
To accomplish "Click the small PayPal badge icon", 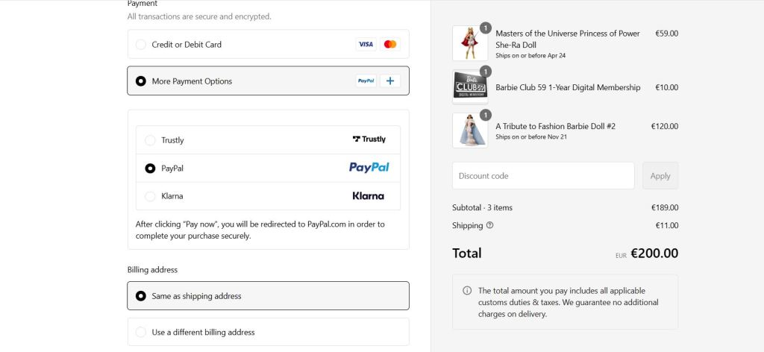I will (x=366, y=81).
